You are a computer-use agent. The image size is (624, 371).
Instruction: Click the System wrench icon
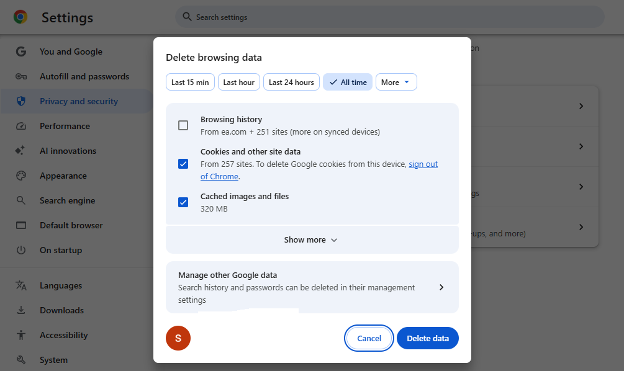(x=21, y=360)
